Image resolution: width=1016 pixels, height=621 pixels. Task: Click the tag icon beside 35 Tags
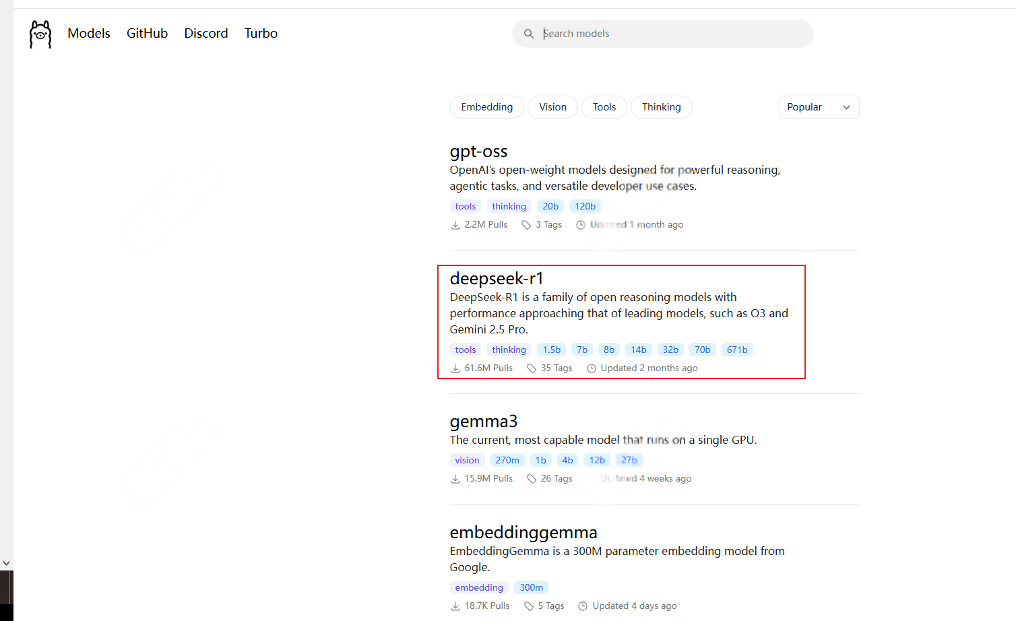(x=532, y=368)
